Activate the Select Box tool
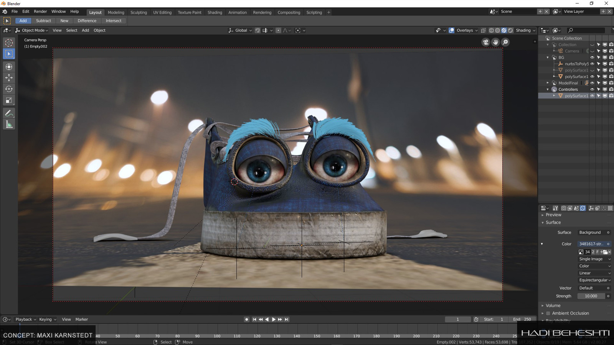 click(9, 54)
